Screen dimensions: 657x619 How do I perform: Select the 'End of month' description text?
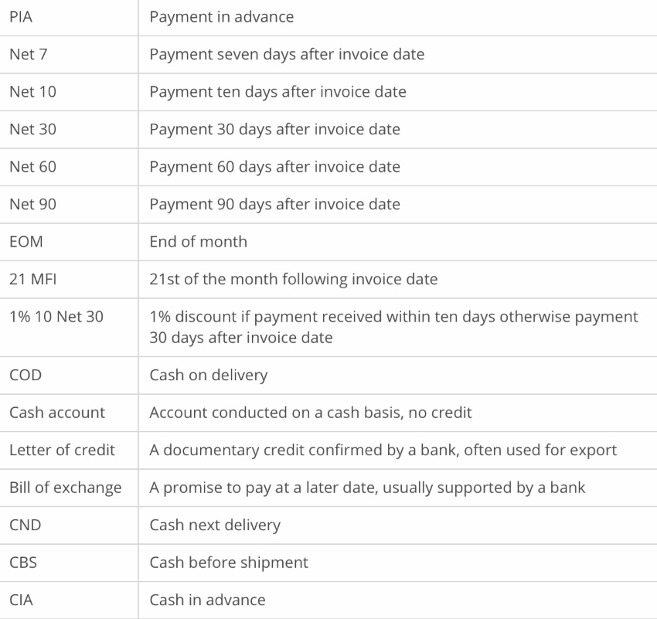coord(198,242)
